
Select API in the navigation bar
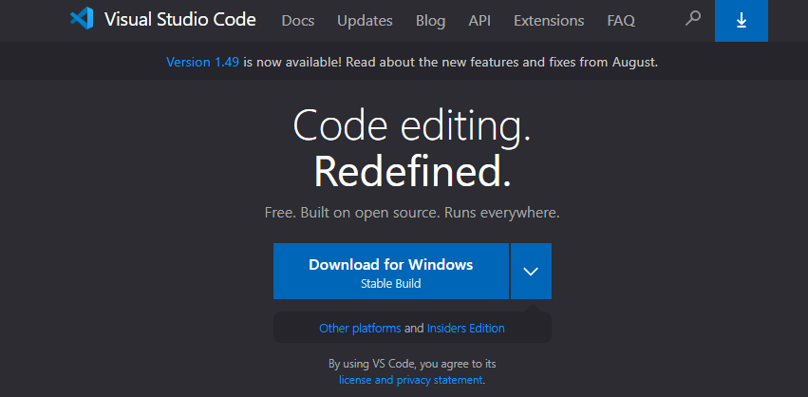pos(479,20)
